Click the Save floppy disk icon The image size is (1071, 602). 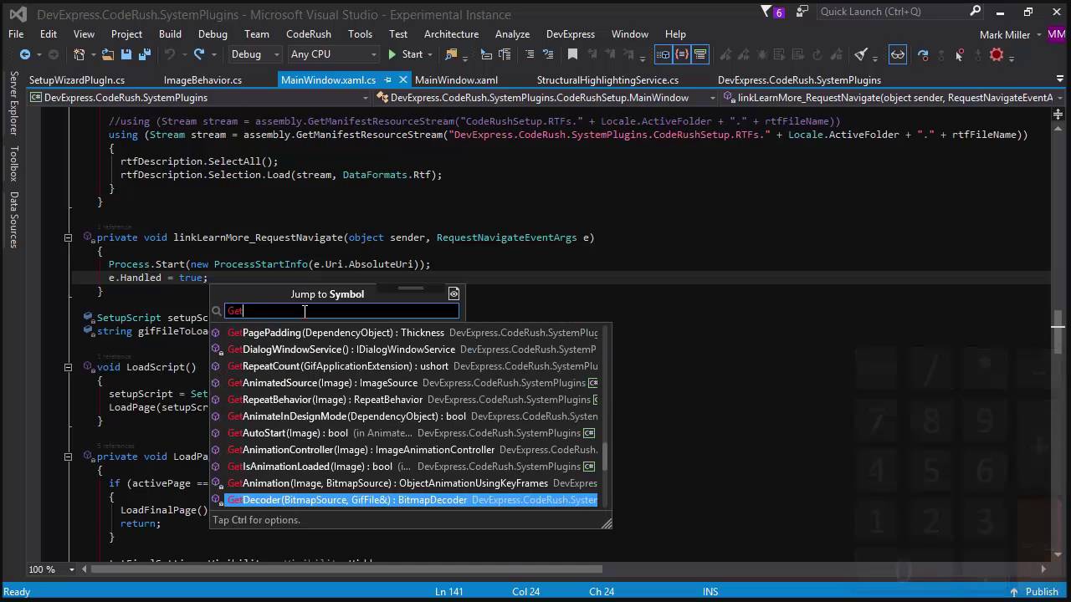click(x=126, y=54)
